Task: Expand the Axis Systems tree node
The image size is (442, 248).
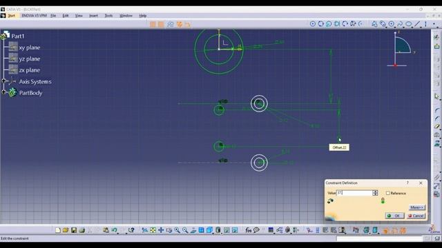Action: [3, 81]
